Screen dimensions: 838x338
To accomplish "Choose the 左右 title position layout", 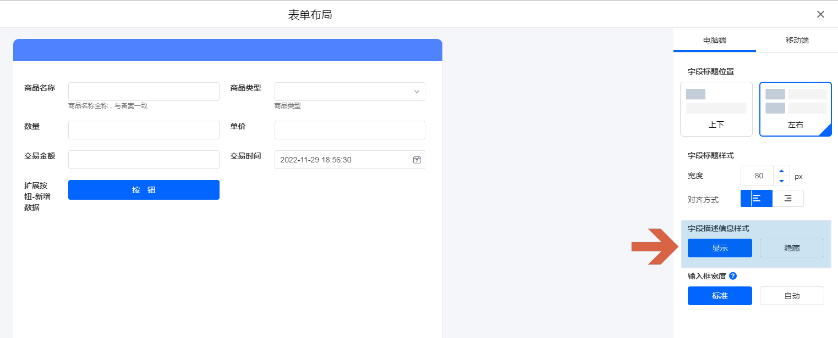I will (x=795, y=109).
